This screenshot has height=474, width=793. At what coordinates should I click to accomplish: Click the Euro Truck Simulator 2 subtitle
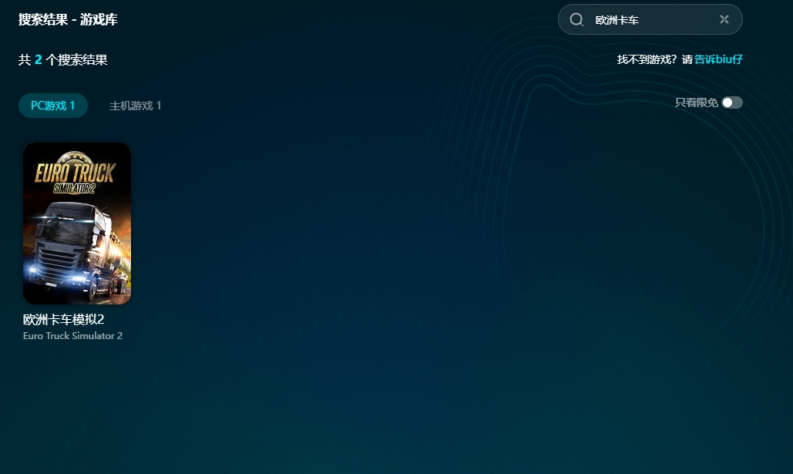tap(72, 336)
